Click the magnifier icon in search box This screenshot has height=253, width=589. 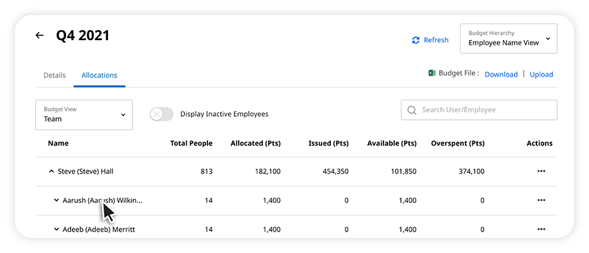[x=412, y=109]
